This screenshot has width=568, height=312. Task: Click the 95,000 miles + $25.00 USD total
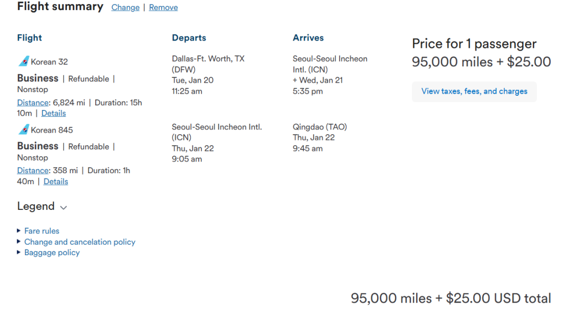[x=451, y=298]
